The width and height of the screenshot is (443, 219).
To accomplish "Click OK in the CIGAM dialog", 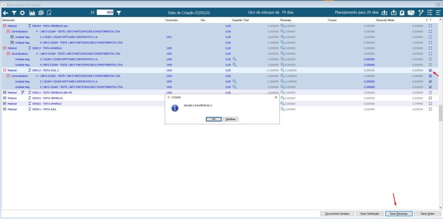I will (x=214, y=119).
